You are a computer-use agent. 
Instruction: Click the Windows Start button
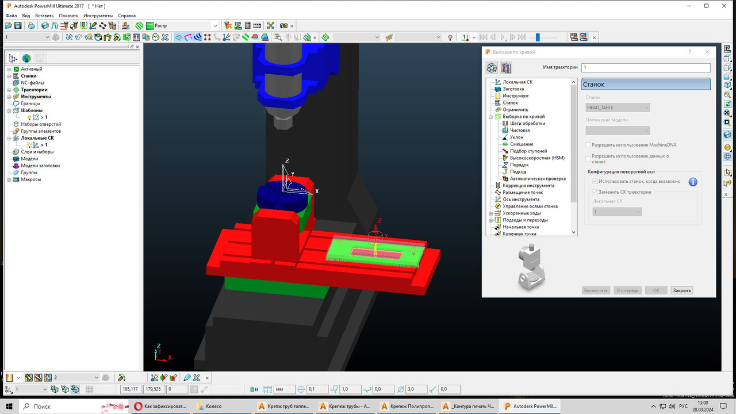(8, 406)
